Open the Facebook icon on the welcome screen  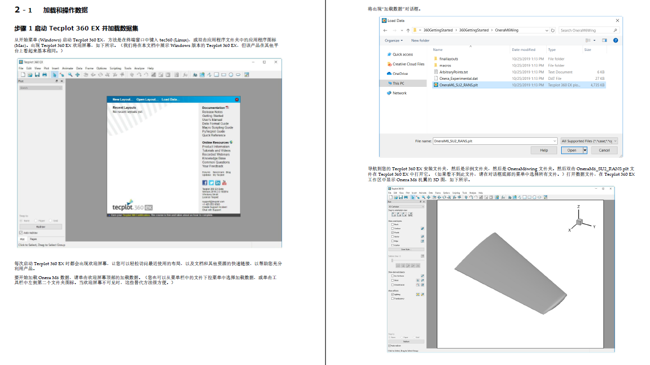click(205, 183)
